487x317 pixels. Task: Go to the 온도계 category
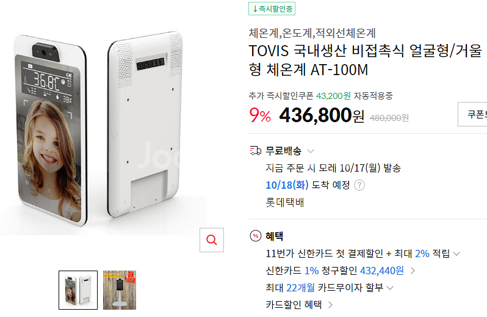(297, 33)
